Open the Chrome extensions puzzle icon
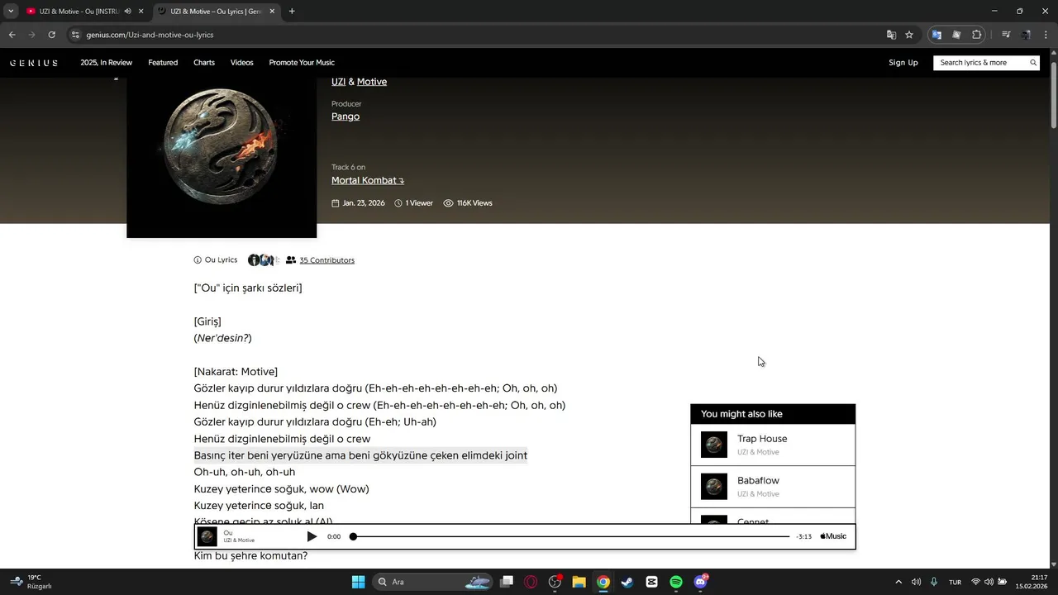Viewport: 1058px width, 595px height. pyautogui.click(x=977, y=35)
